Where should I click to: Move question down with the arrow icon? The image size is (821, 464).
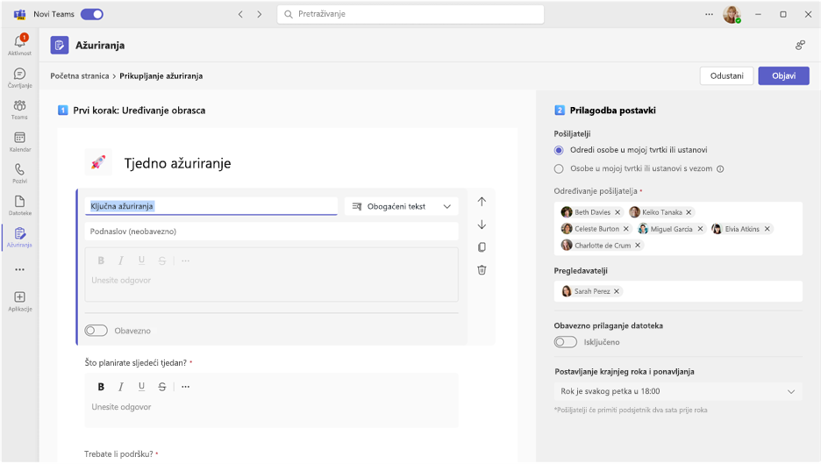(482, 225)
